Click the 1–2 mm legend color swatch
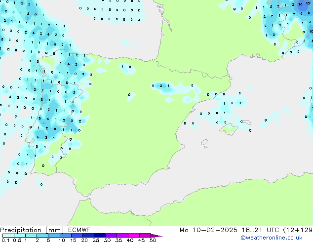The image size is (313, 242). point(31,236)
